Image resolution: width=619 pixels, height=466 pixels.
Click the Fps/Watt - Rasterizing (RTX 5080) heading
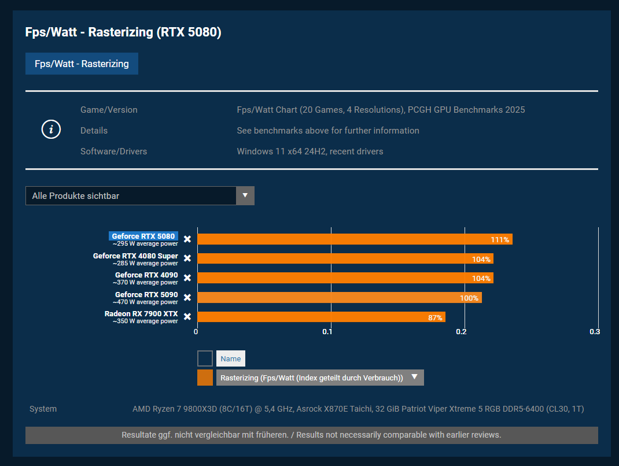[x=123, y=32]
